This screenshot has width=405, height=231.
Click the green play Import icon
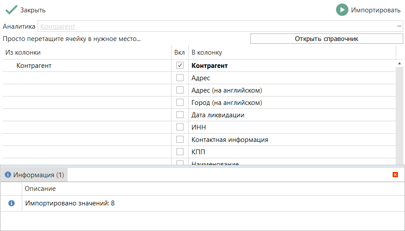(x=342, y=10)
